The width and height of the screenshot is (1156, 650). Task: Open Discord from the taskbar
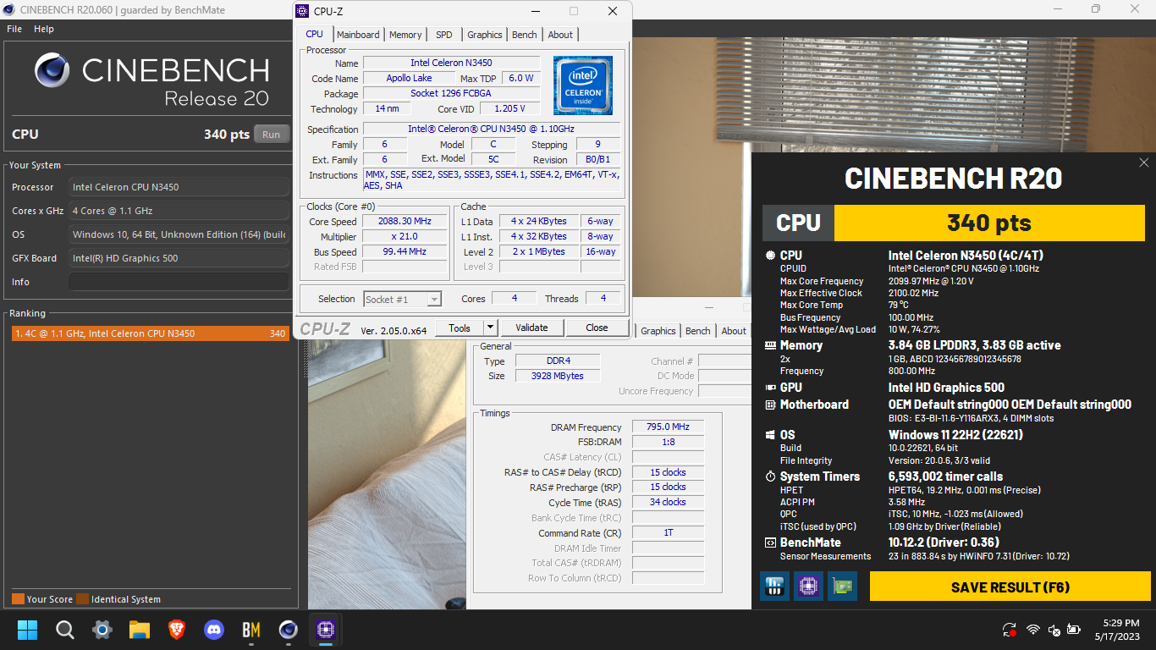coord(214,630)
